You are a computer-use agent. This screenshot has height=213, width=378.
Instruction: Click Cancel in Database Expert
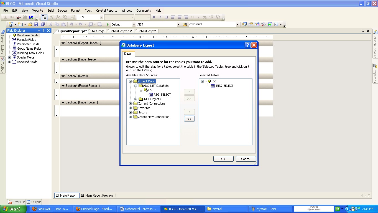(x=246, y=159)
